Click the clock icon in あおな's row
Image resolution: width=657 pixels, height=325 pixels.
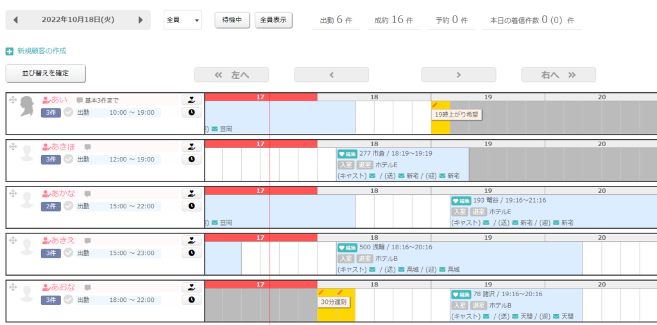[191, 300]
